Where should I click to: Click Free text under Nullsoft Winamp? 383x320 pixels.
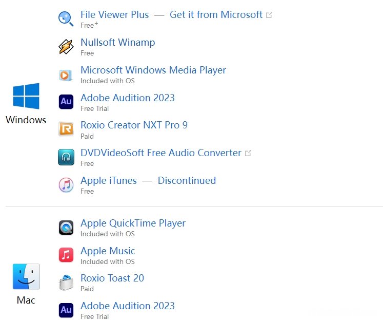click(x=87, y=53)
